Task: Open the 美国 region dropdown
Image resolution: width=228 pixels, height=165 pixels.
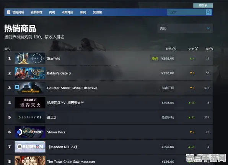Action: point(185,28)
